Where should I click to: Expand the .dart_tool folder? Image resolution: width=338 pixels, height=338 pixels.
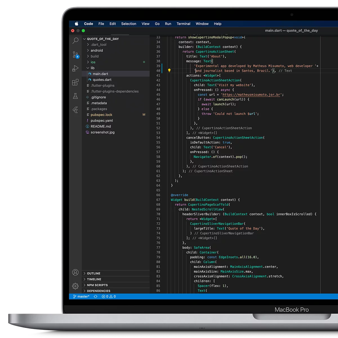point(115,45)
